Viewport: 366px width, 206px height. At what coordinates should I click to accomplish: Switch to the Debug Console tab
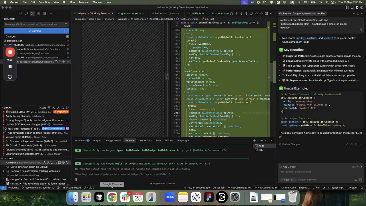[x=113, y=140]
